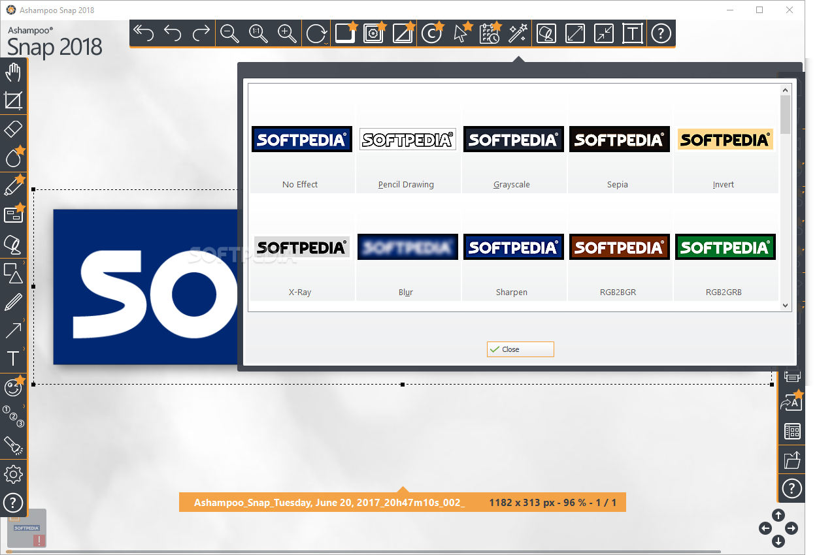Open the rotate image dropdown
The image size is (817, 555).
point(318,33)
